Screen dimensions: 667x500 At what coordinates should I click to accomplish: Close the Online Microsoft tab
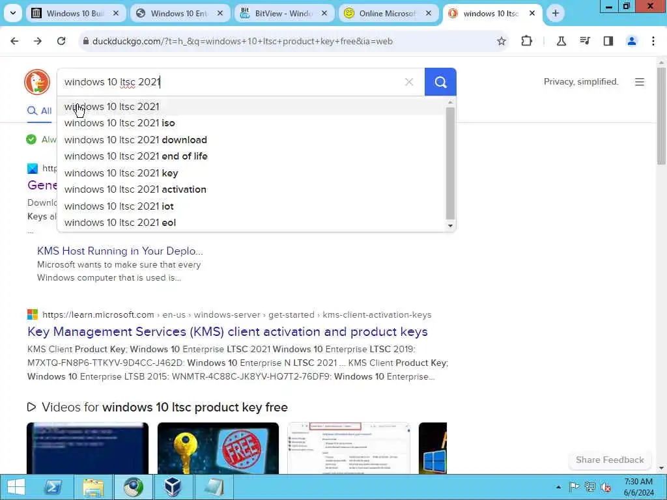click(x=429, y=13)
